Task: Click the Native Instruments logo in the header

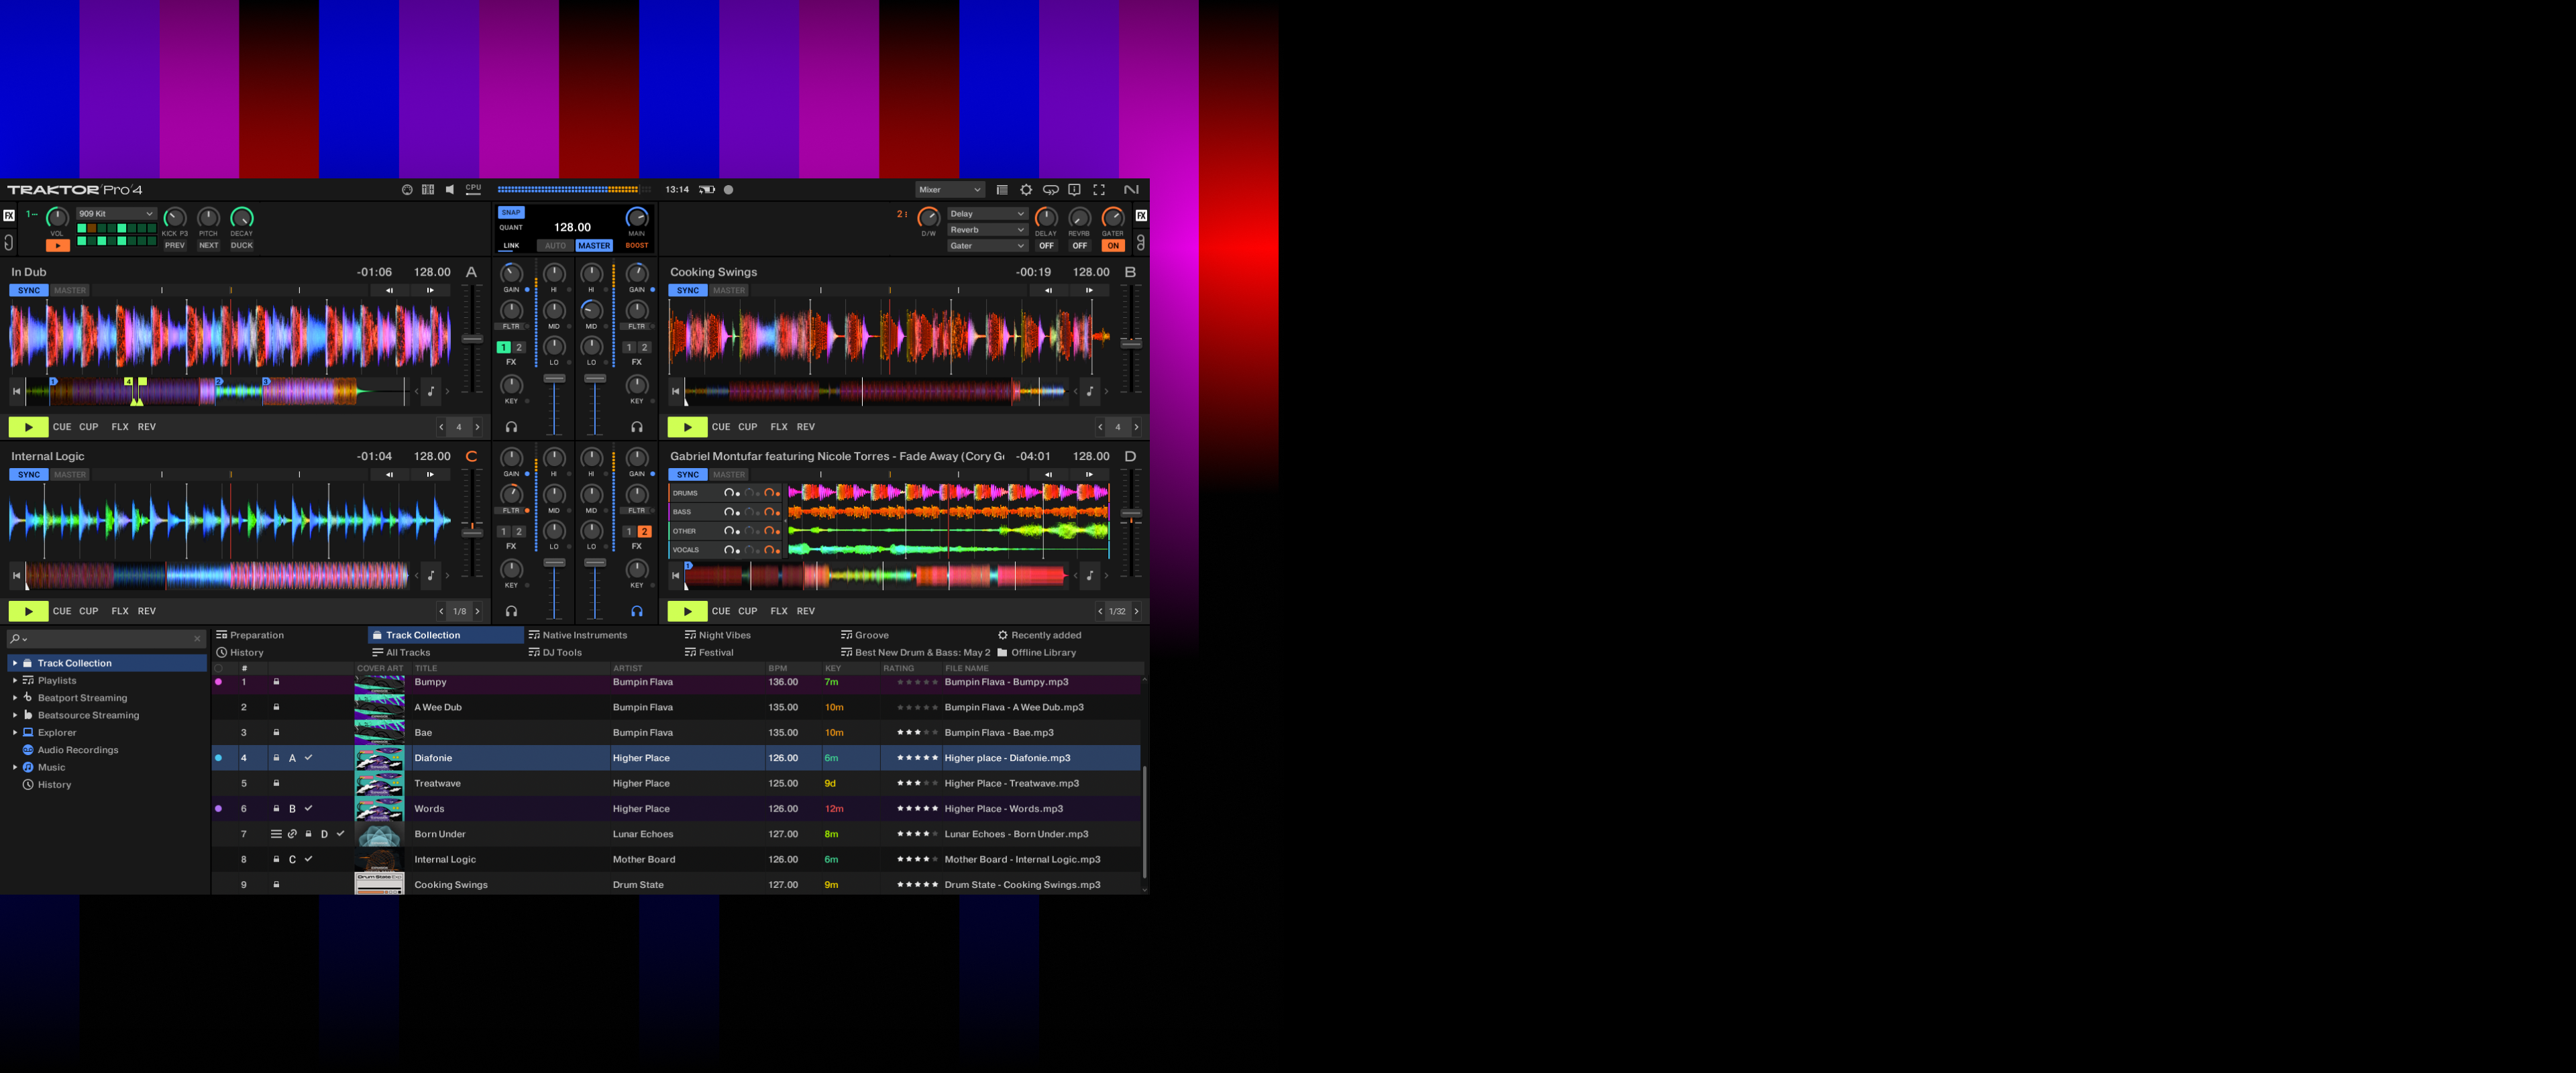Action: [x=1131, y=190]
